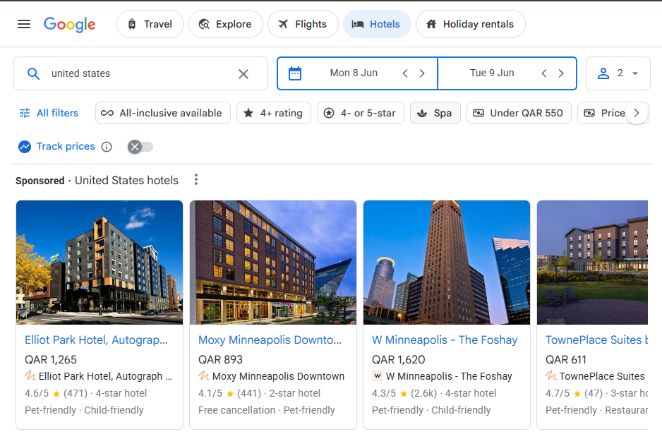Switch to the Holiday rentals tab
The width and height of the screenshot is (662, 439).
click(x=470, y=24)
